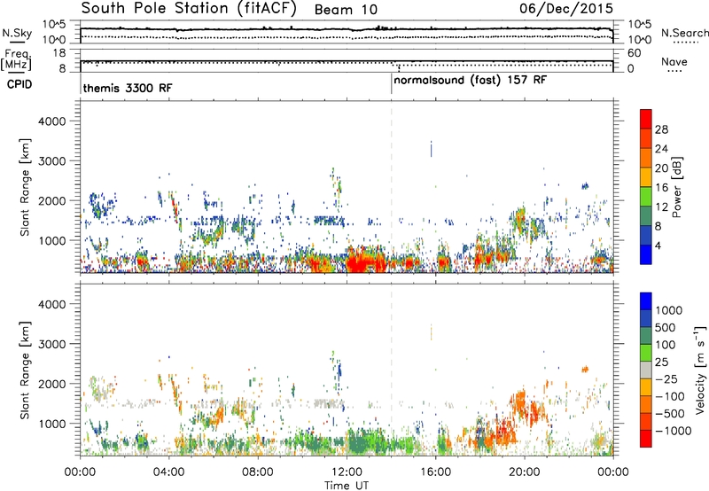This screenshot has height=491, width=709.
Task: Click the '3000' tick on the power panel
Action: click(x=52, y=161)
